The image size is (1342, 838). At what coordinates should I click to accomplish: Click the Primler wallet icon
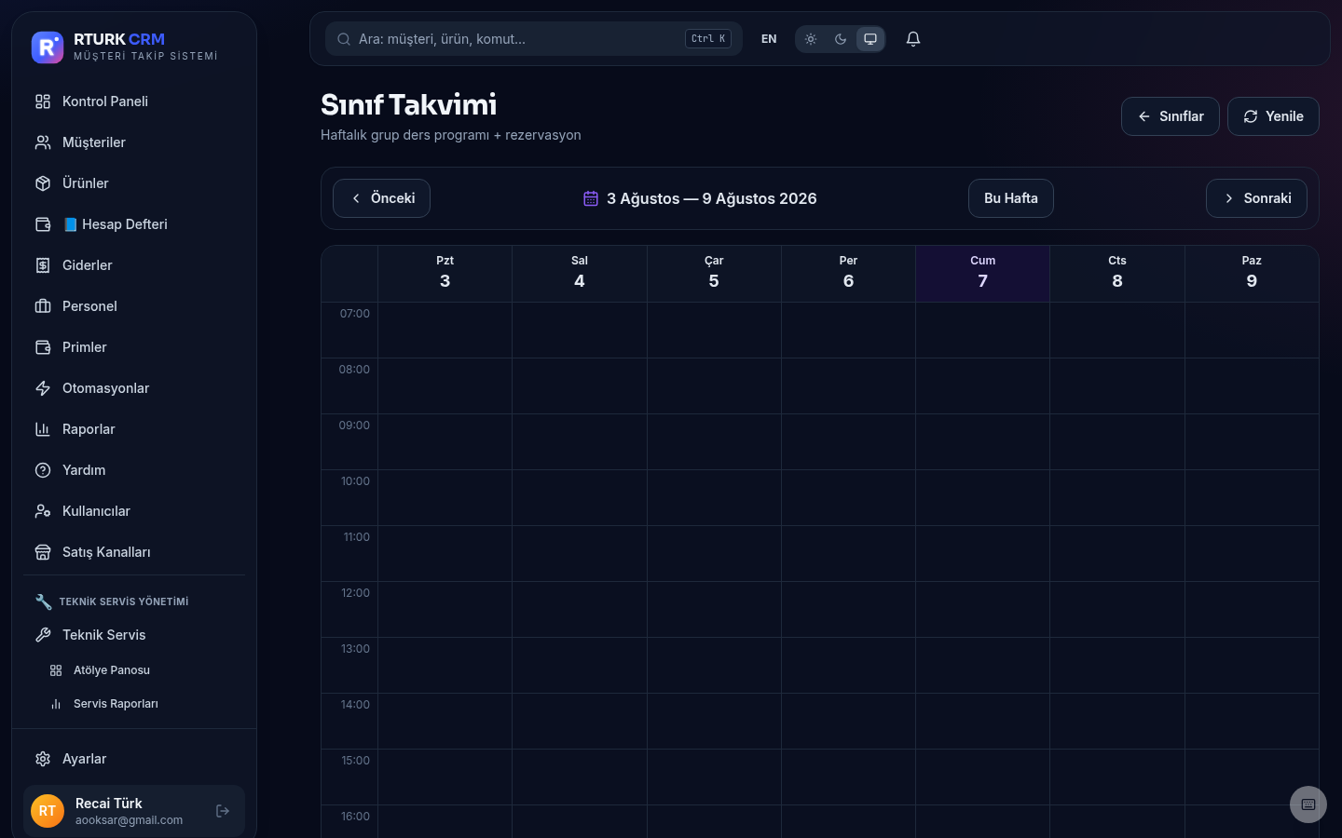tap(43, 347)
